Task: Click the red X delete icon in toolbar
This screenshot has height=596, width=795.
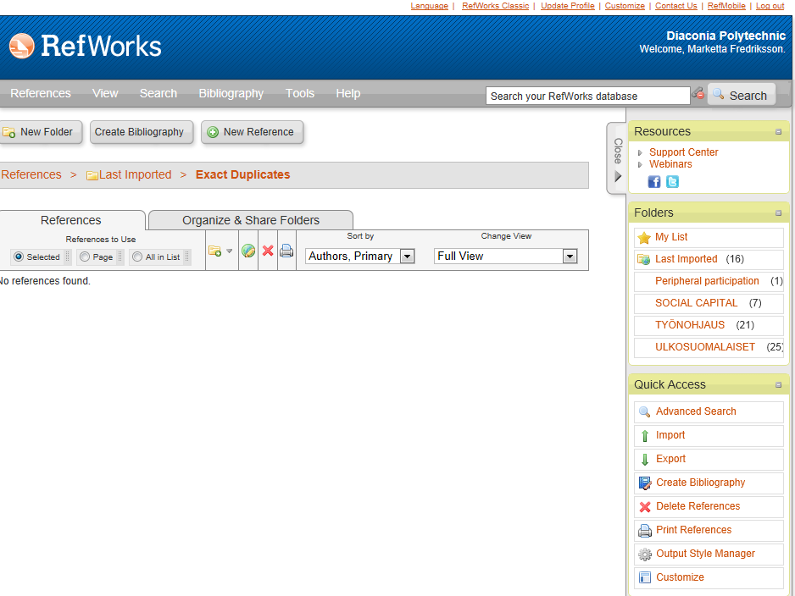Action: pos(268,250)
